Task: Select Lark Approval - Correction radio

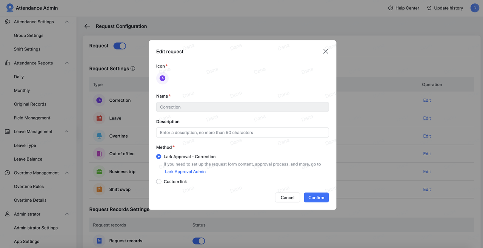Action: click(x=159, y=156)
